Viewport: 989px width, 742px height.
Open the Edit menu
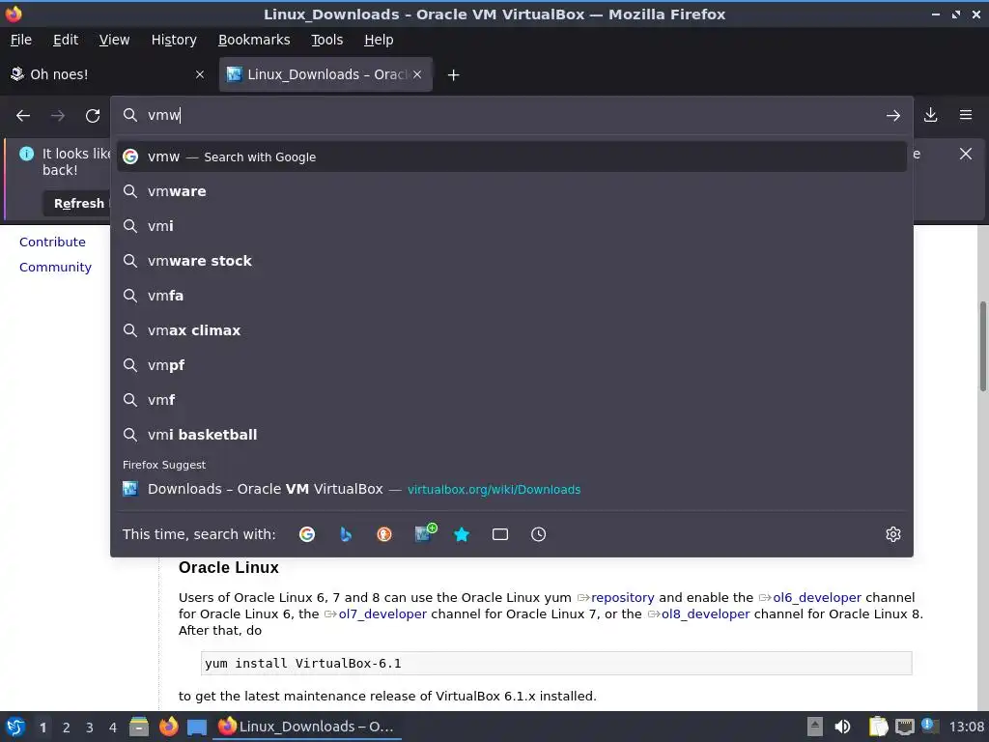pyautogui.click(x=66, y=40)
